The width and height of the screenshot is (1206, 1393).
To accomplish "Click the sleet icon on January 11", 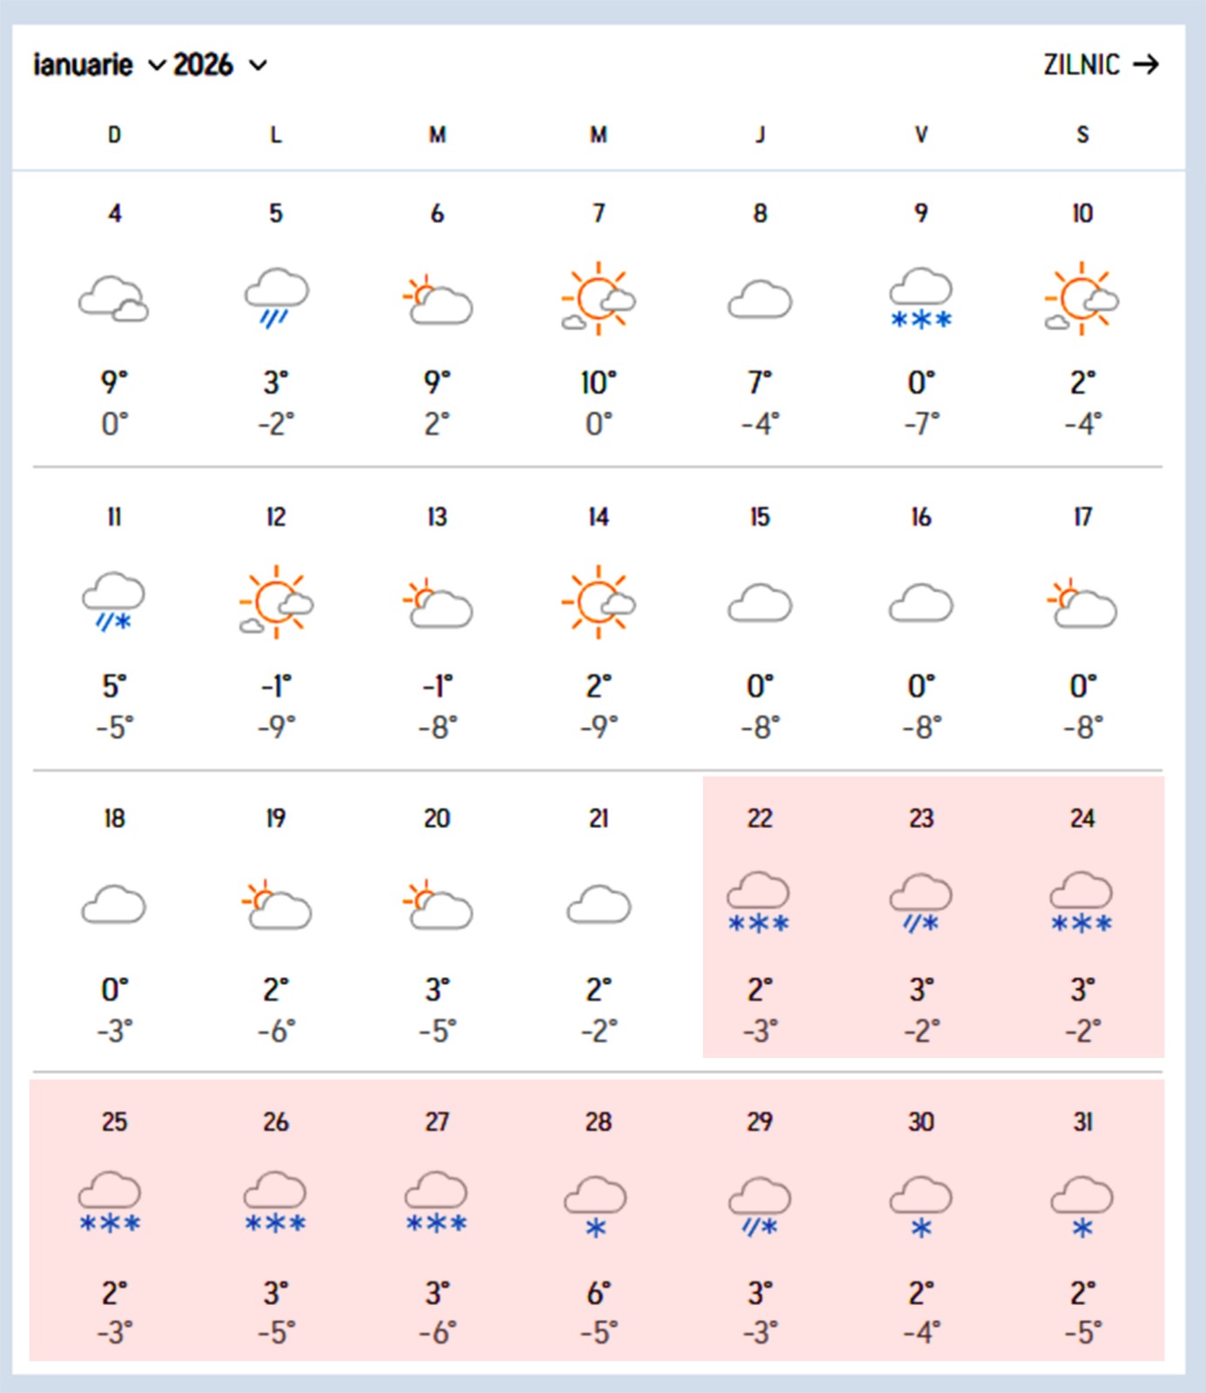I will (x=114, y=602).
